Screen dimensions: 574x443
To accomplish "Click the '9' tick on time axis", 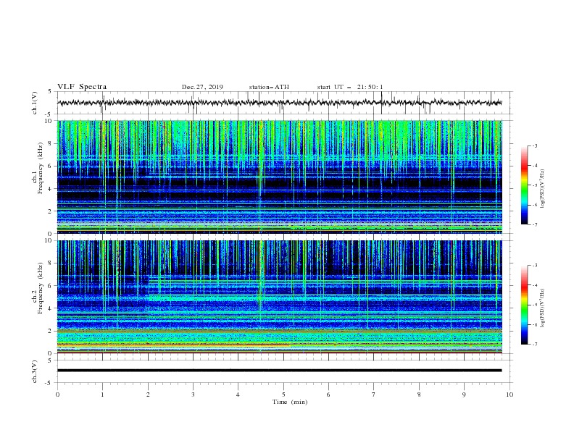I will tap(464, 395).
